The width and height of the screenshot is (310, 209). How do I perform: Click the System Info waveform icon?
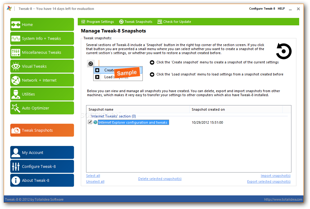(15, 38)
